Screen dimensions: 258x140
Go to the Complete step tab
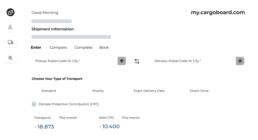click(83, 47)
